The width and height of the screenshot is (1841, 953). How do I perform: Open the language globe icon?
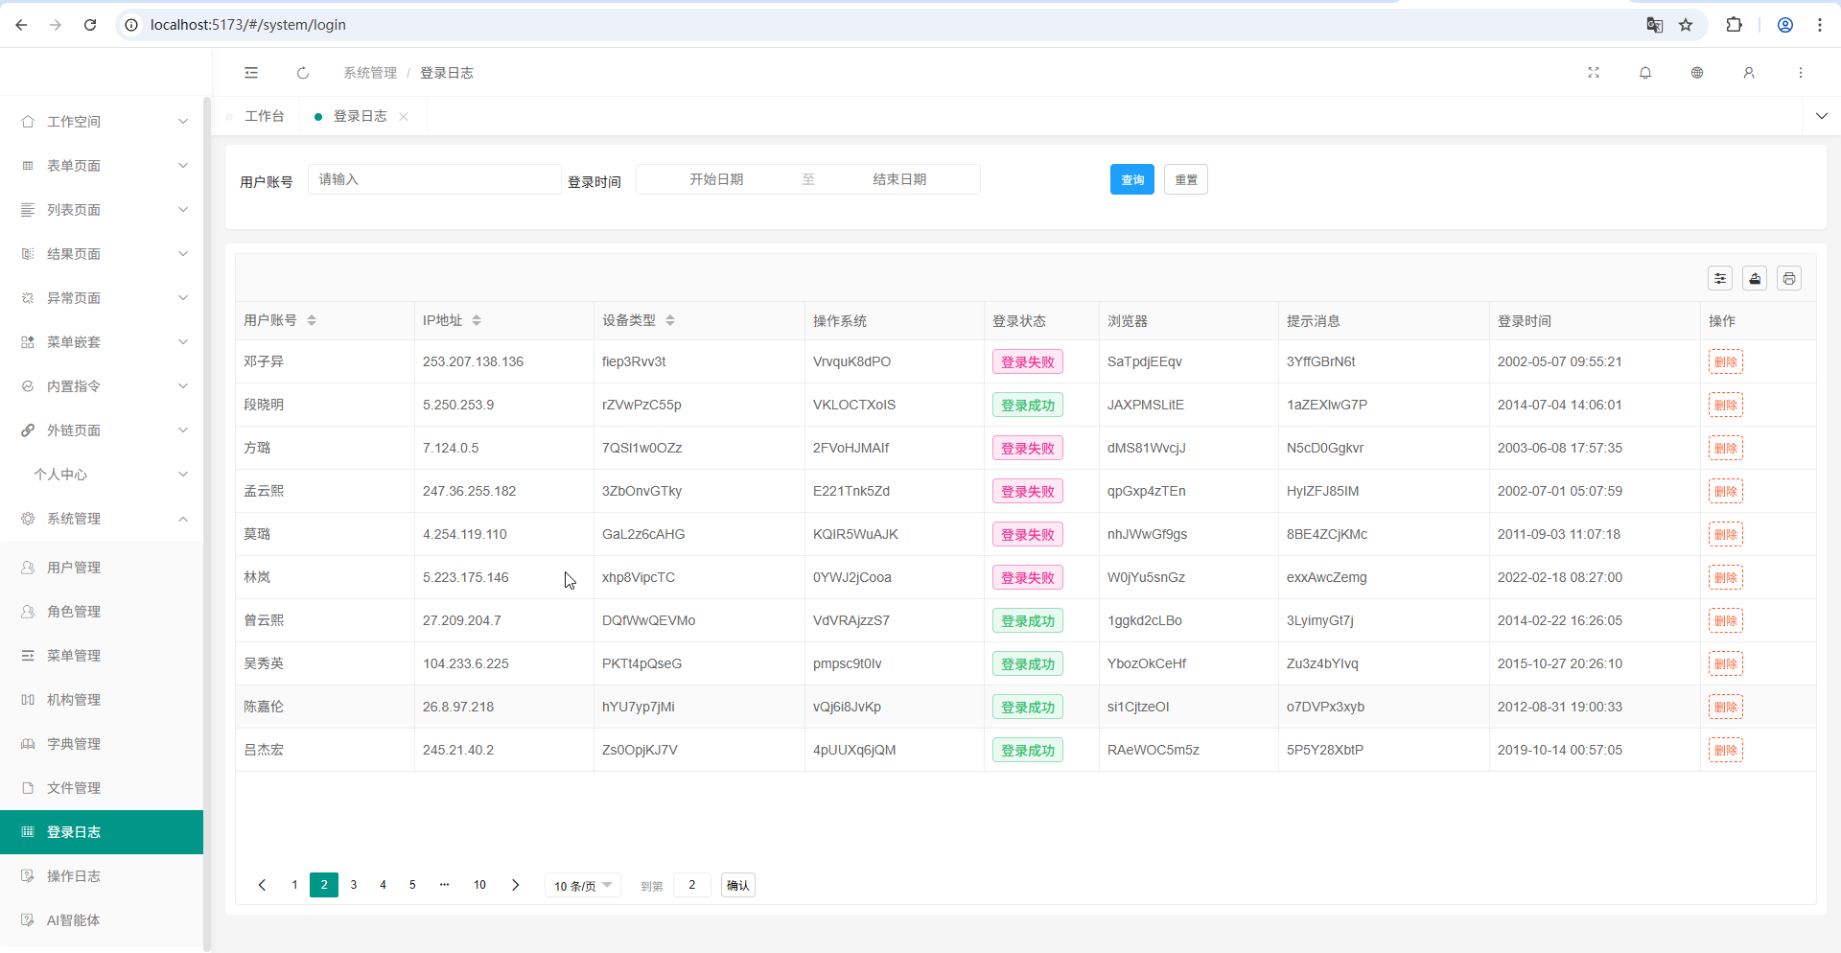click(1697, 73)
